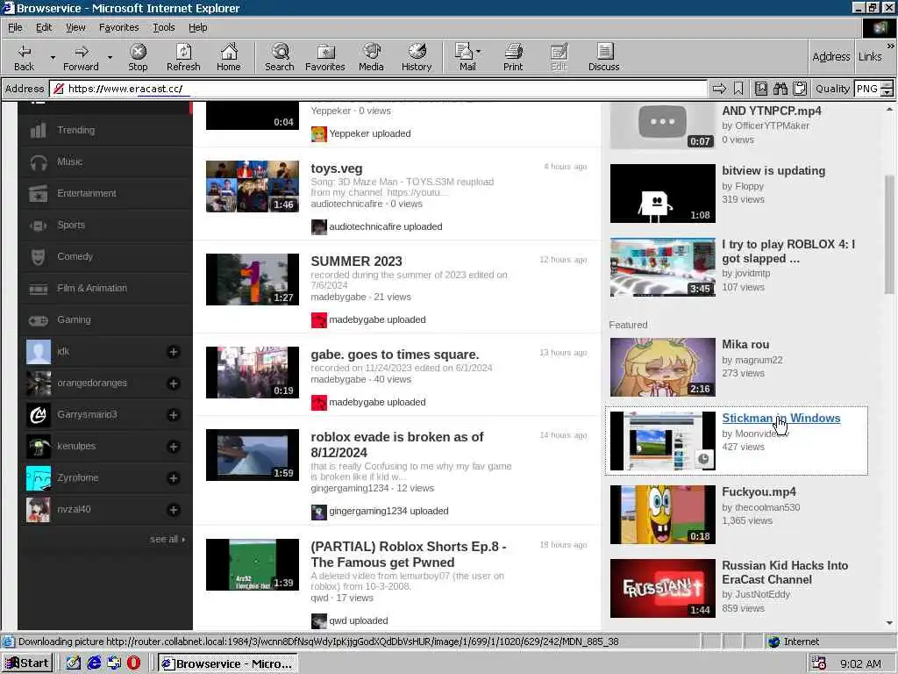Open the Back history dropdown arrow
Viewport: 898px width, 674px height.
53,57
